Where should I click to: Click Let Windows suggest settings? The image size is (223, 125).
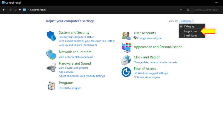(x=151, y=73)
